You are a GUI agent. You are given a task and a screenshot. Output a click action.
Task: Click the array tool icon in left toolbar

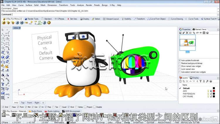(x=3, y=98)
